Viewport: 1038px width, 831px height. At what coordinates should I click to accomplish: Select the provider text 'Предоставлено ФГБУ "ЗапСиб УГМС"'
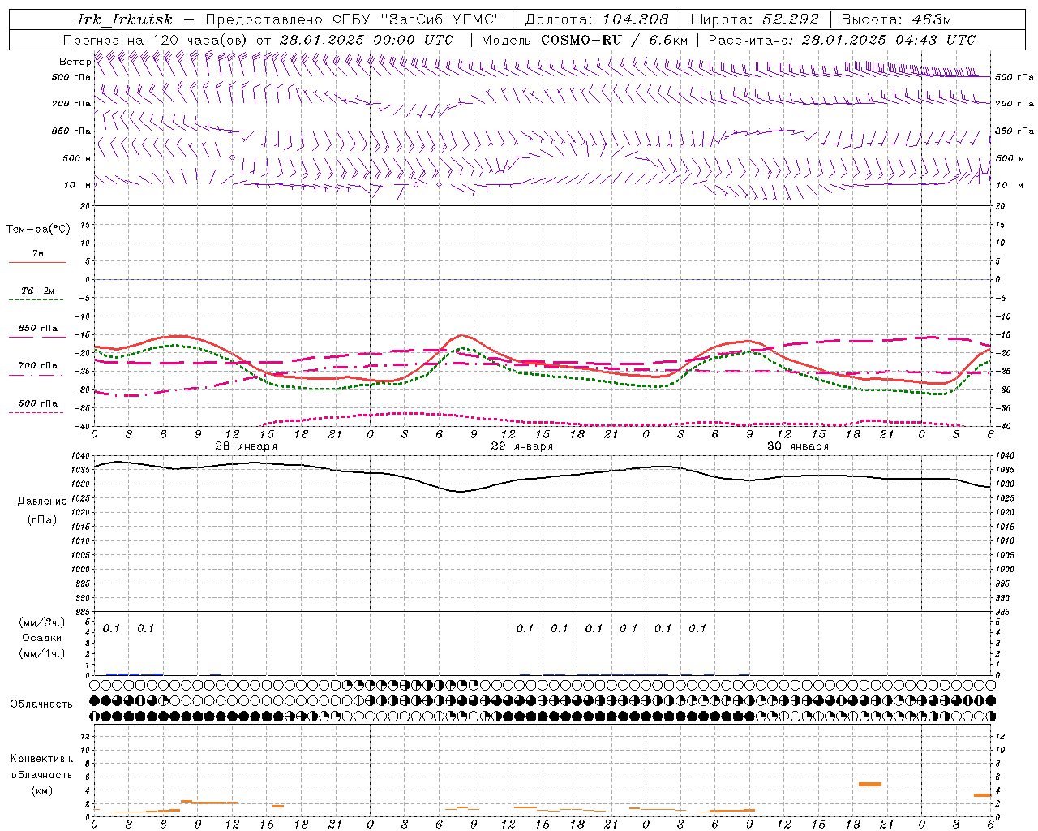354,19
